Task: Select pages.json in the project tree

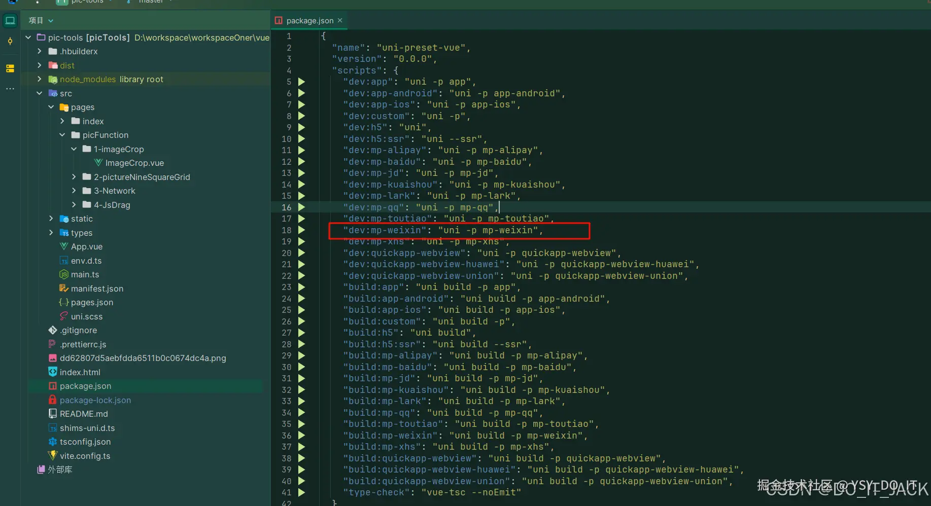Action: pos(92,302)
